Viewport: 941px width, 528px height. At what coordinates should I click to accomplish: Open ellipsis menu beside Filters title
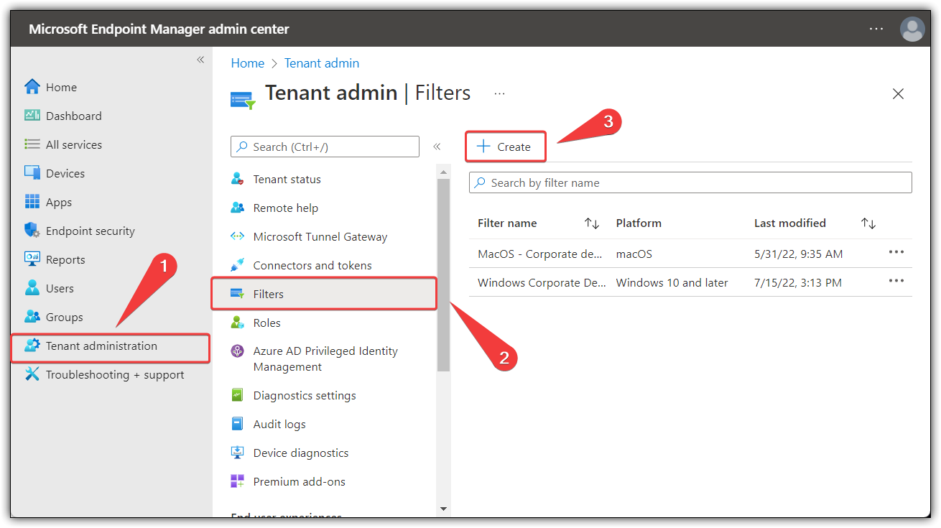pos(499,92)
